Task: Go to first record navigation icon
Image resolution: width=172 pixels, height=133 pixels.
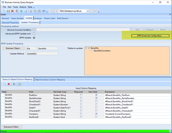Action: point(52,11)
